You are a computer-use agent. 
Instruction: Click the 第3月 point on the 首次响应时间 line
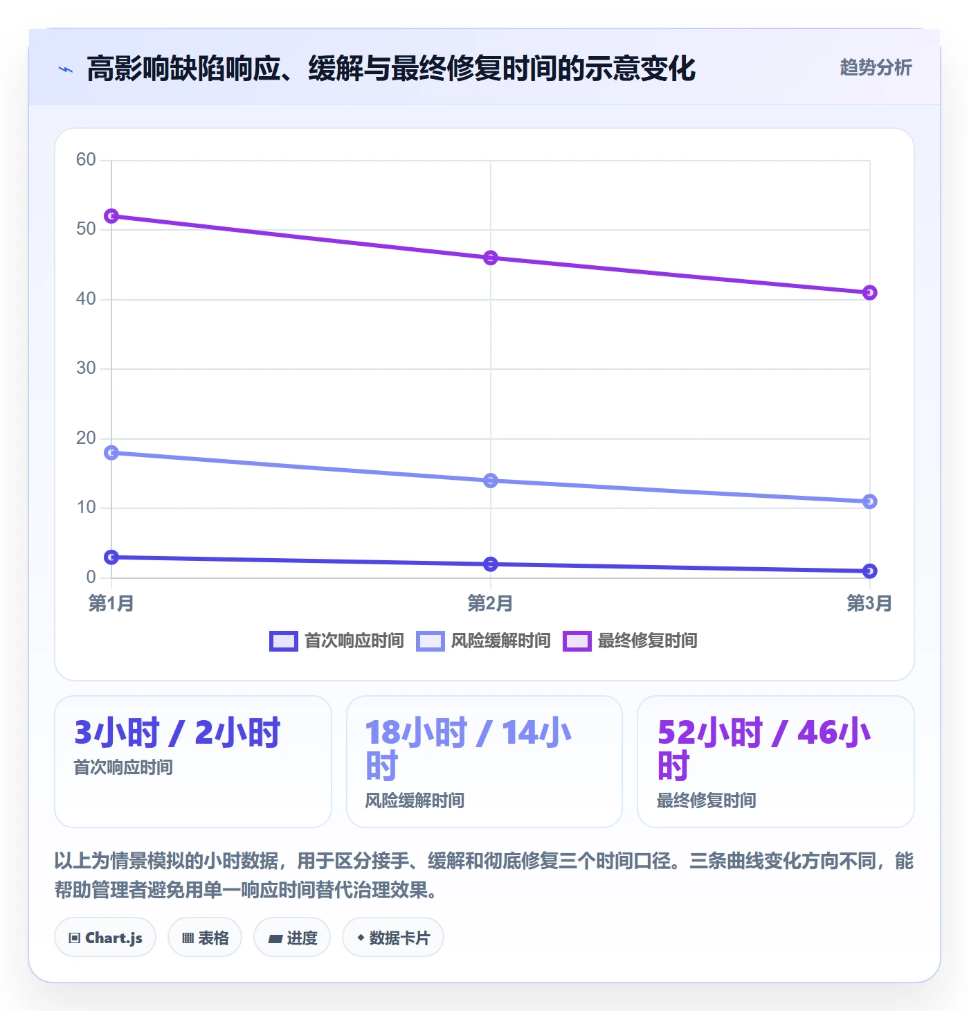tap(870, 571)
